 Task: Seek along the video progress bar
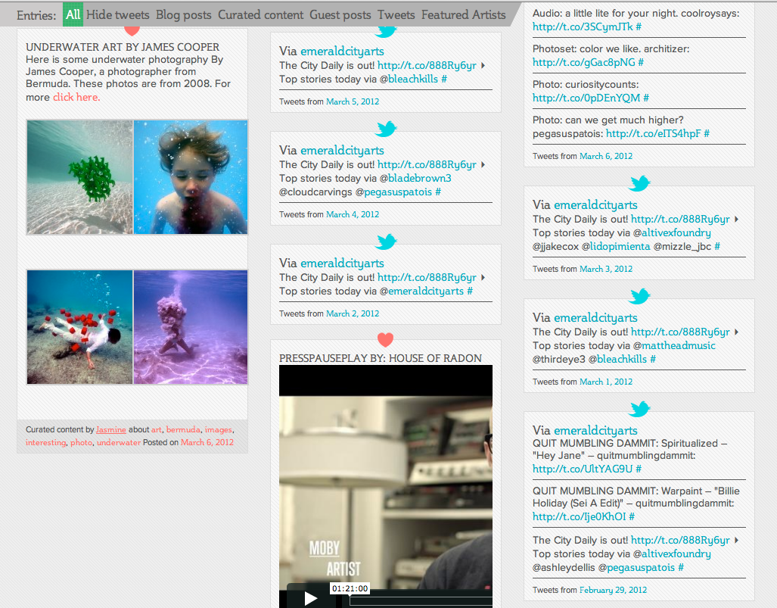coord(421,600)
